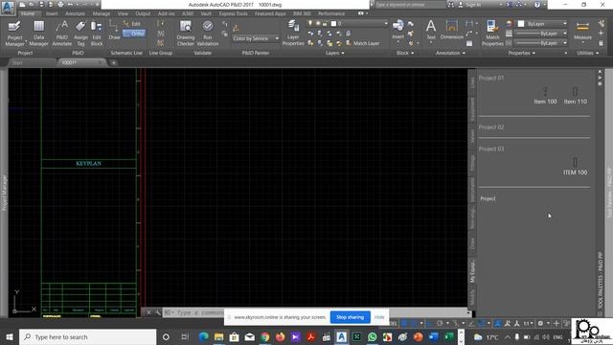Image resolution: width=613 pixels, height=345 pixels.
Task: Click the schematic line Edit tool
Action: click(x=132, y=24)
